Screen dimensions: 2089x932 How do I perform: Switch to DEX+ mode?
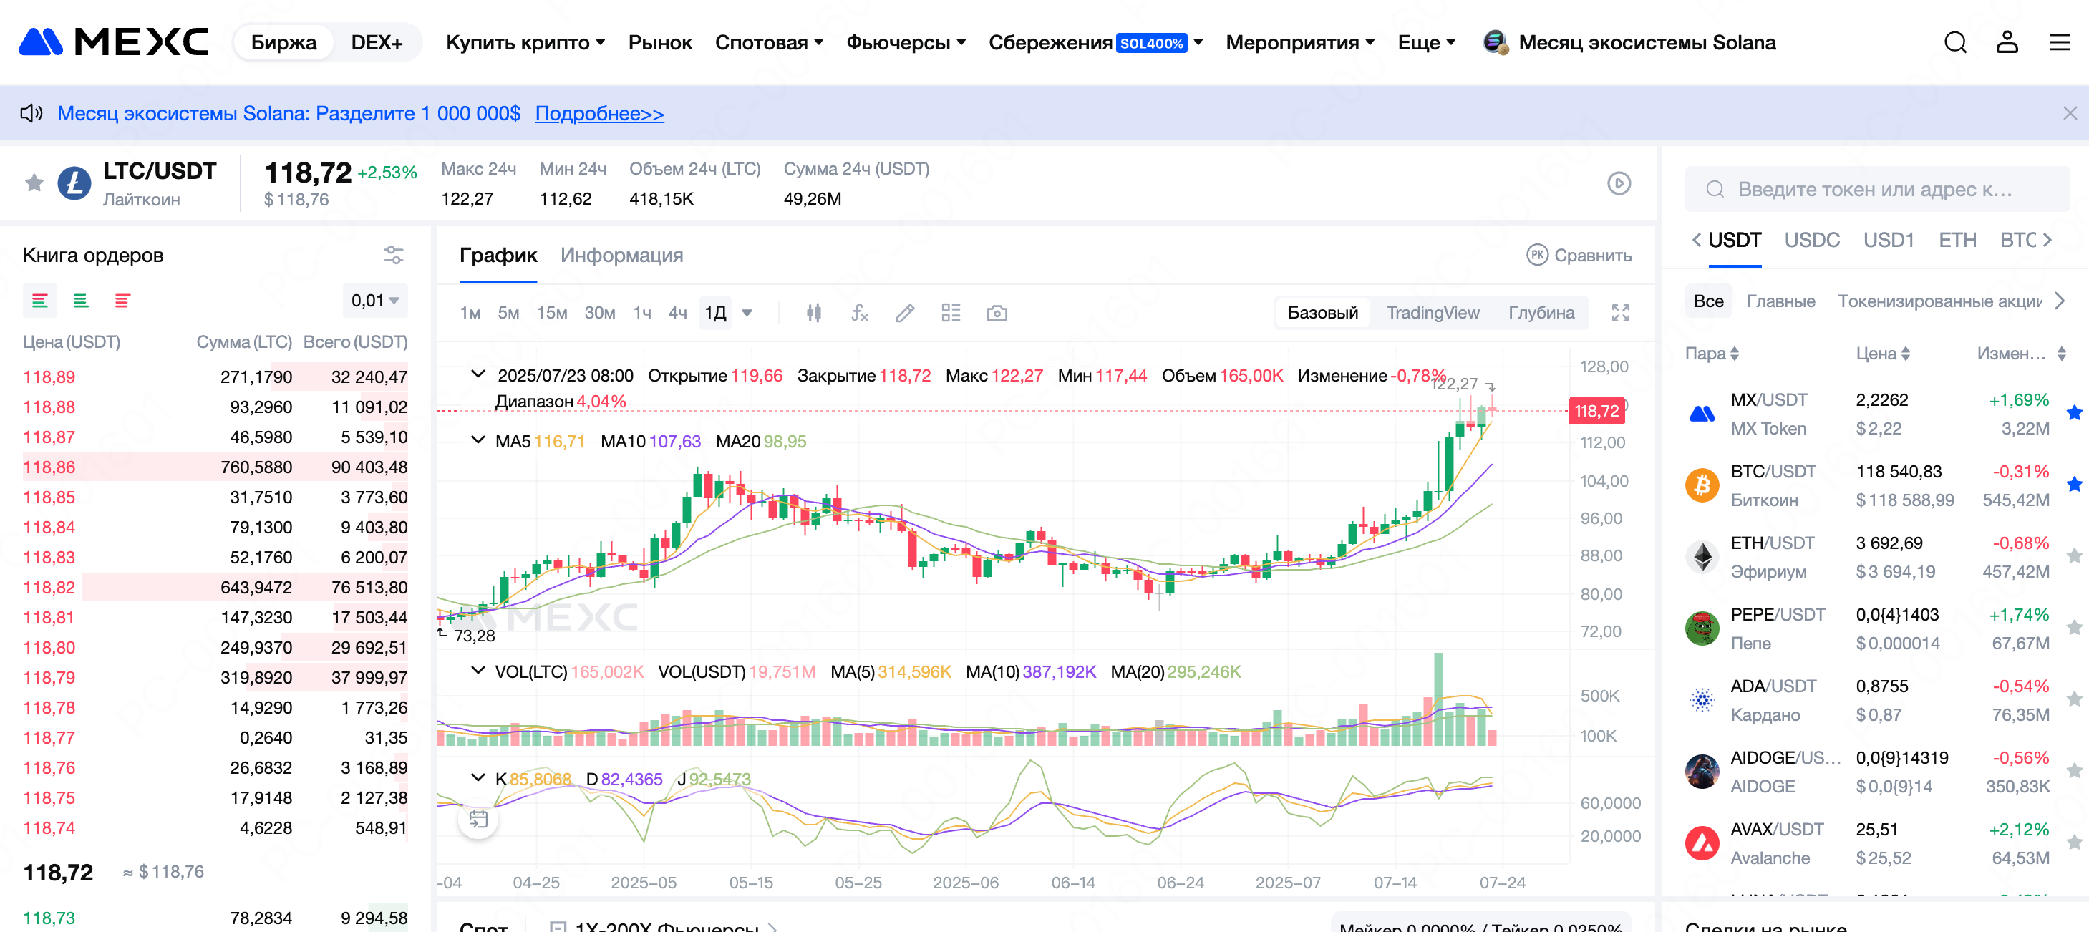377,42
